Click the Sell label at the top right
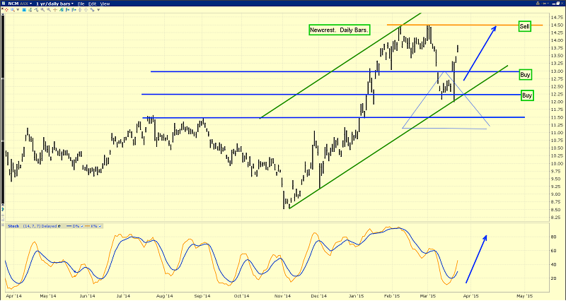Screen dimensions: 566x301 (525, 26)
